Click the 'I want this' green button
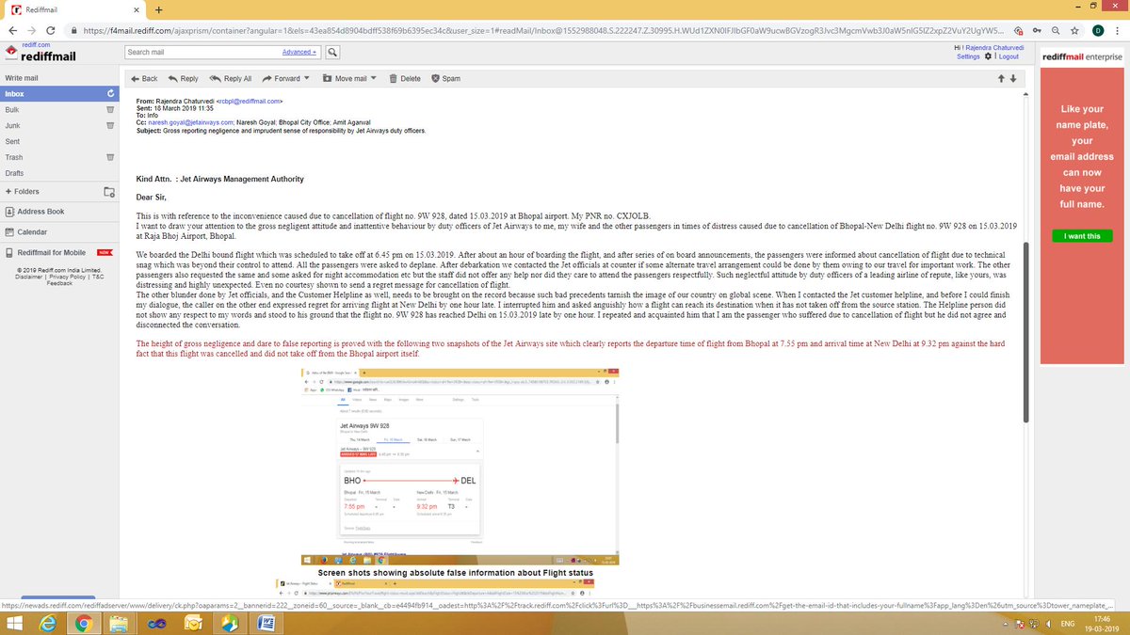The width and height of the screenshot is (1130, 635). coord(1081,236)
